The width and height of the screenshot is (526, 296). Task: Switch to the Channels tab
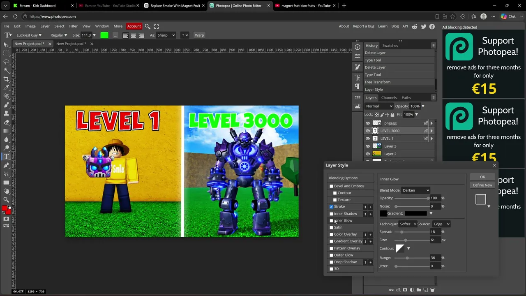click(x=389, y=98)
